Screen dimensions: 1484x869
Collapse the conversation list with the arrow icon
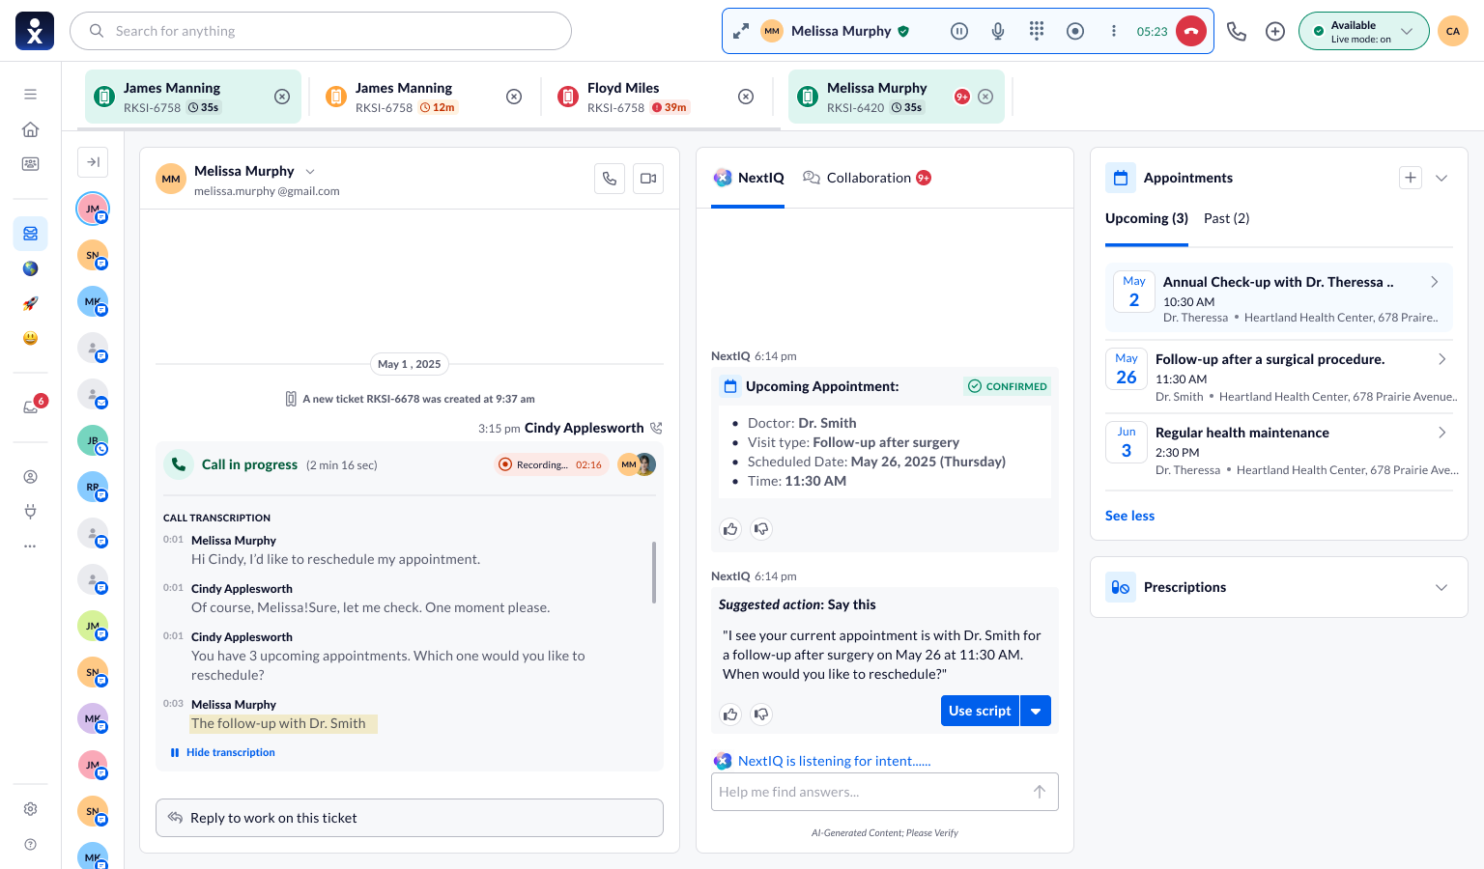pyautogui.click(x=93, y=162)
